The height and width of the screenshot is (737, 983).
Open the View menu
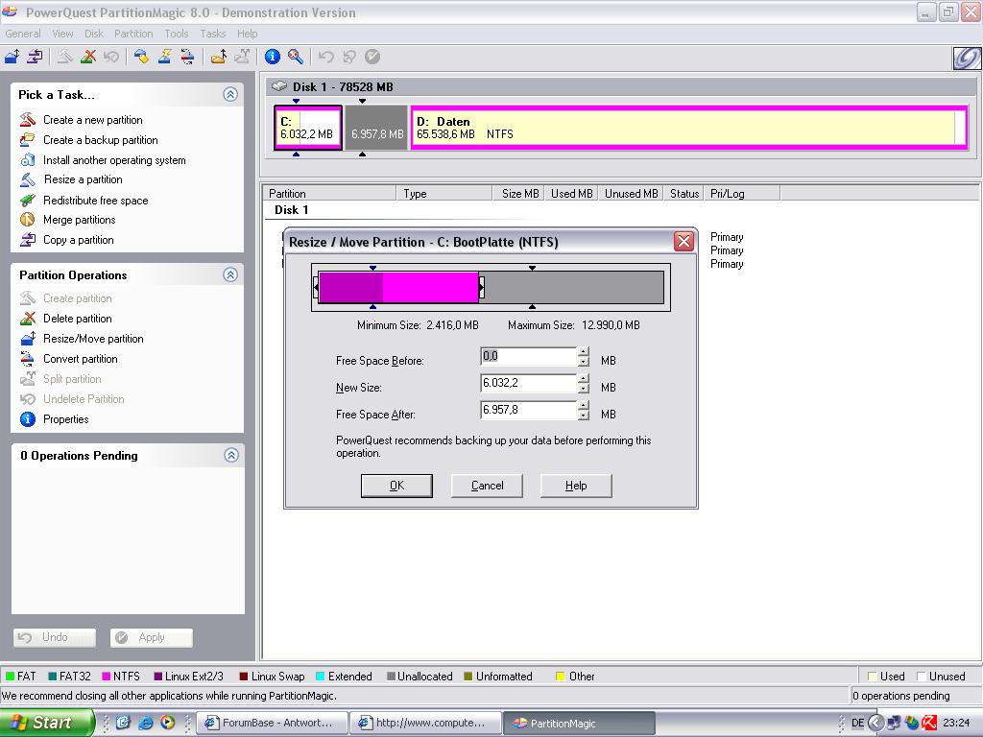[62, 34]
